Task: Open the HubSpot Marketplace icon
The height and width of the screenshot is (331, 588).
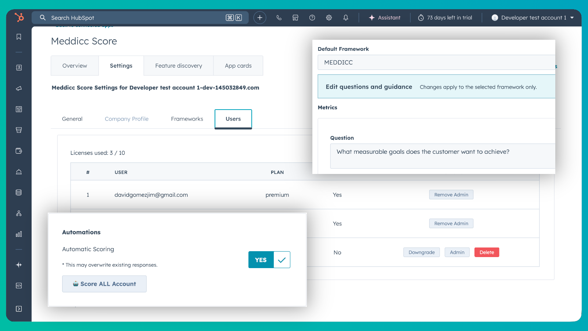Action: (x=295, y=17)
